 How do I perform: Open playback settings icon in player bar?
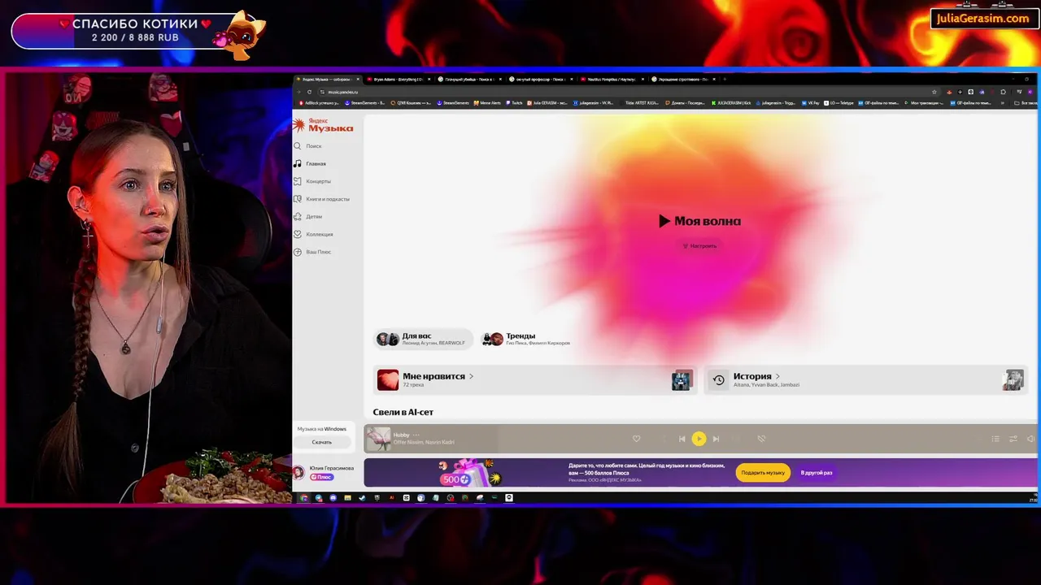coord(1013,439)
